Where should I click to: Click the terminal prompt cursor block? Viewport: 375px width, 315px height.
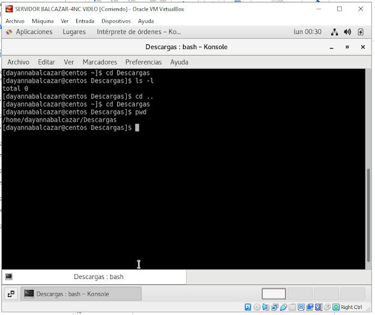(x=137, y=128)
